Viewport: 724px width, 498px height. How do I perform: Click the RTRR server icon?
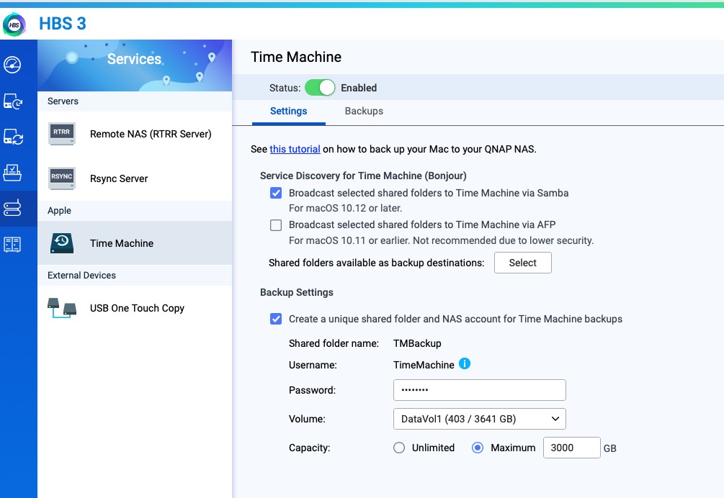pos(62,134)
